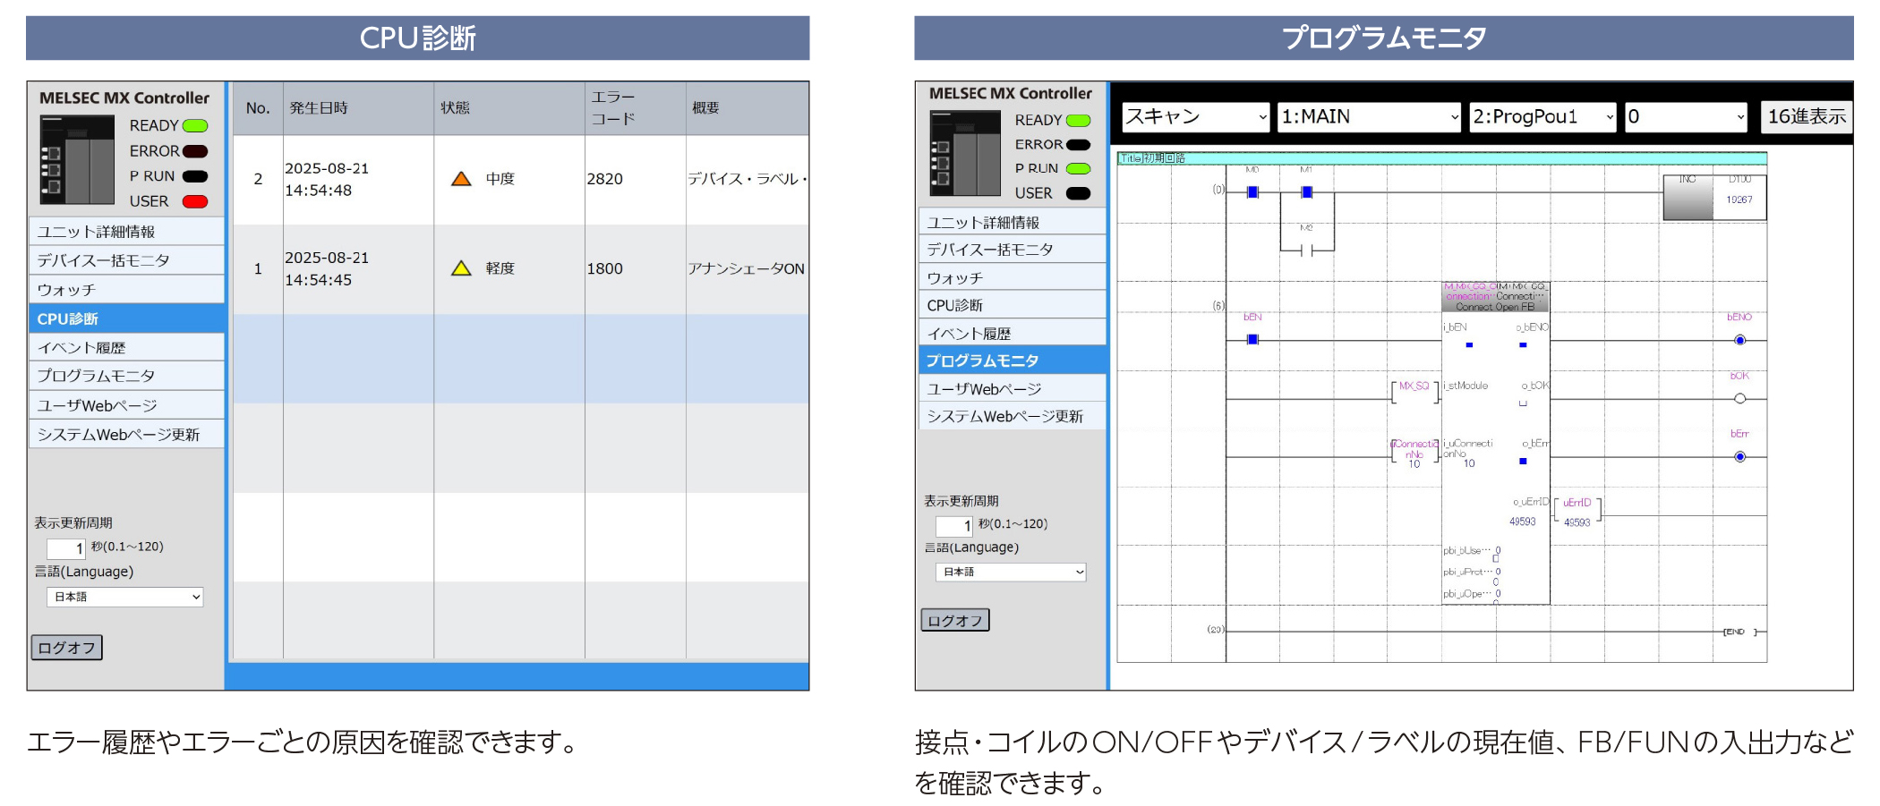1880x806 pixels.
Task: Open the 1:MAIN program dropdown
Action: [x=1368, y=117]
